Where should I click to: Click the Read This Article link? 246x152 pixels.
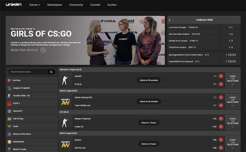point(24,50)
